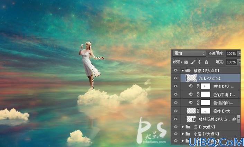Toggle visibility of the 色彩平衡 layer
The image size is (244, 147).
(175, 95)
